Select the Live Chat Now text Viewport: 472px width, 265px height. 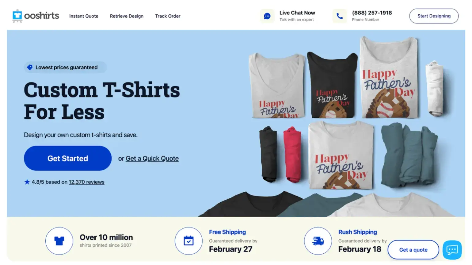(x=297, y=13)
